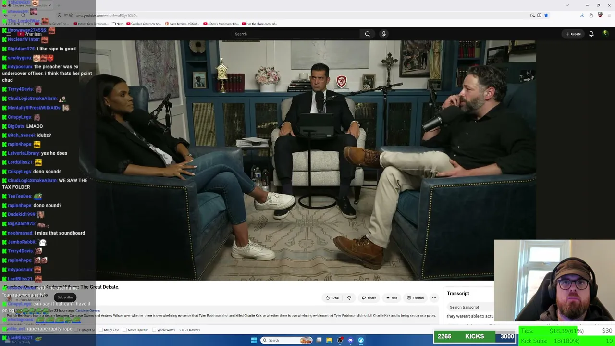Click the 2265 KICKS goal bar
The width and height of the screenshot is (615, 346).
click(475, 336)
